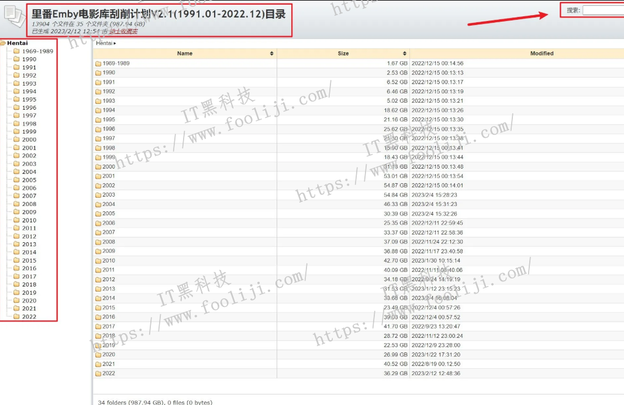Viewport: 624px width, 405px height.
Task: Click the Modified column header
Action: click(542, 54)
